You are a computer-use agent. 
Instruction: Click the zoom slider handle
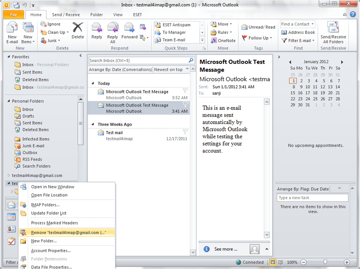pyautogui.click(x=325, y=262)
